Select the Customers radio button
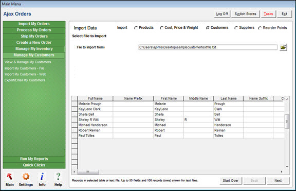The width and height of the screenshot is (296, 191). pyautogui.click(x=208, y=28)
